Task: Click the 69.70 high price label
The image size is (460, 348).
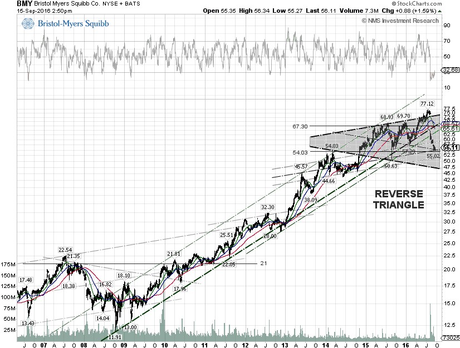Action: point(404,116)
